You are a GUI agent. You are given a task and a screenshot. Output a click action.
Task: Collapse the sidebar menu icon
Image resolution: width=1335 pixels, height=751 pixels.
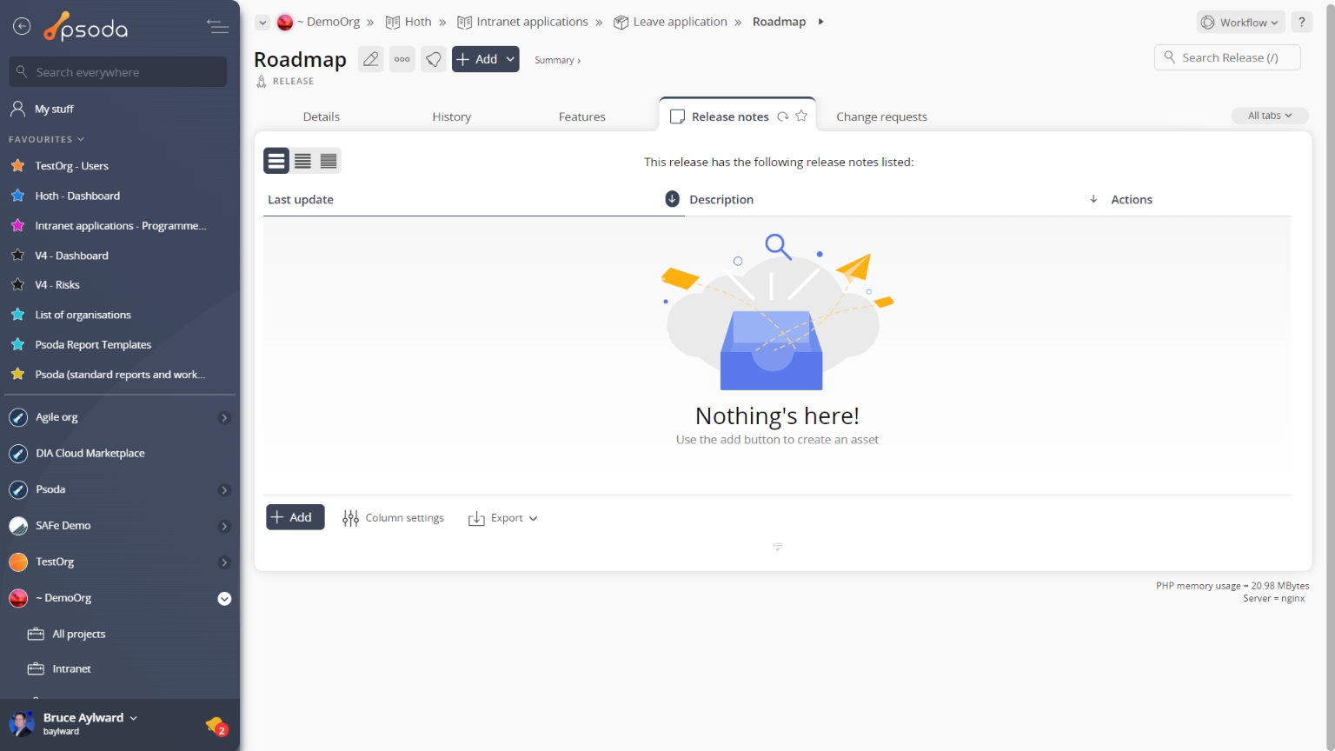pos(217,27)
